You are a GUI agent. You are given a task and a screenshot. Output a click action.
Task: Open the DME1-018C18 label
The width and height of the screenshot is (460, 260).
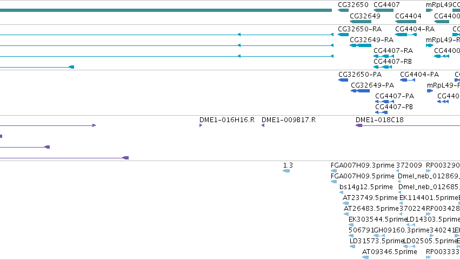point(379,120)
